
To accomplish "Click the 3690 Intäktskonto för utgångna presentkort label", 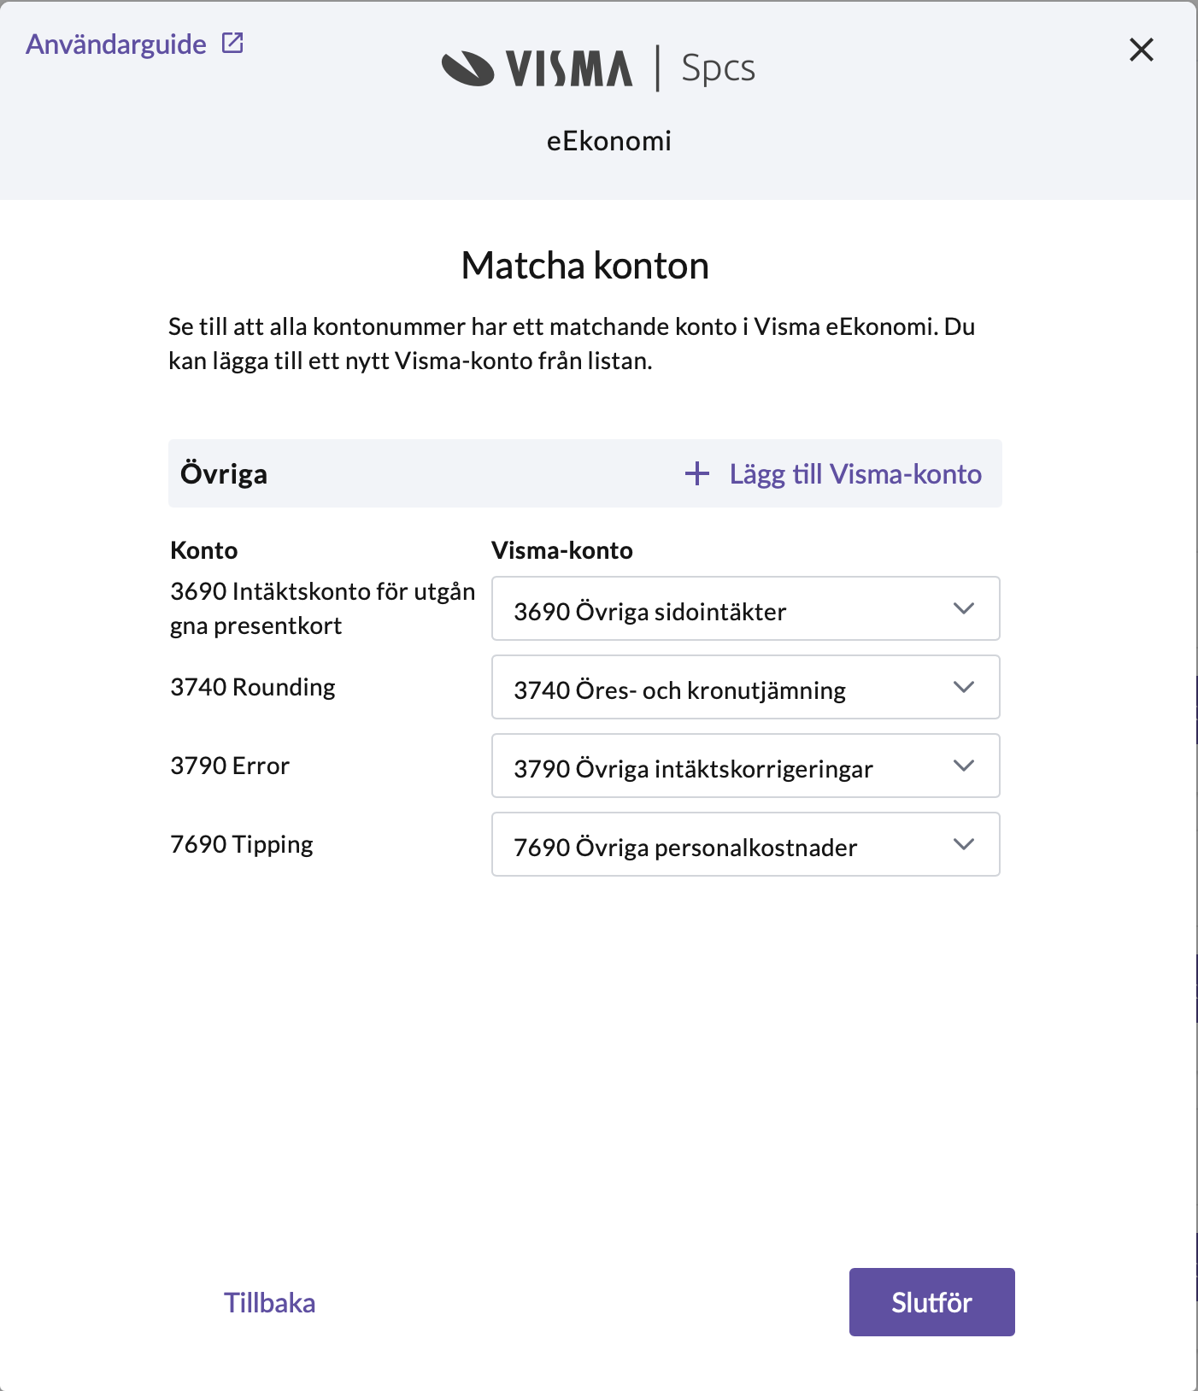I will (x=322, y=608).
